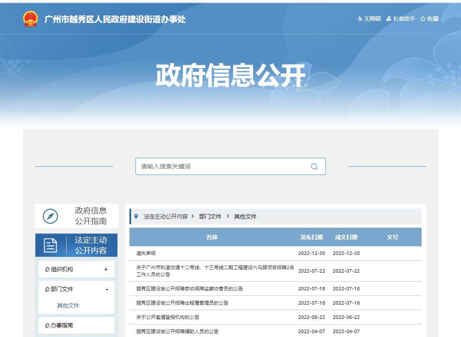Click the 长者助手 icon
Screen dimensions: 461x337
[389, 19]
